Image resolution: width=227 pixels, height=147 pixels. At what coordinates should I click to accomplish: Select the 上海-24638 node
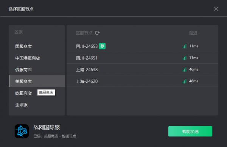pos(143,69)
